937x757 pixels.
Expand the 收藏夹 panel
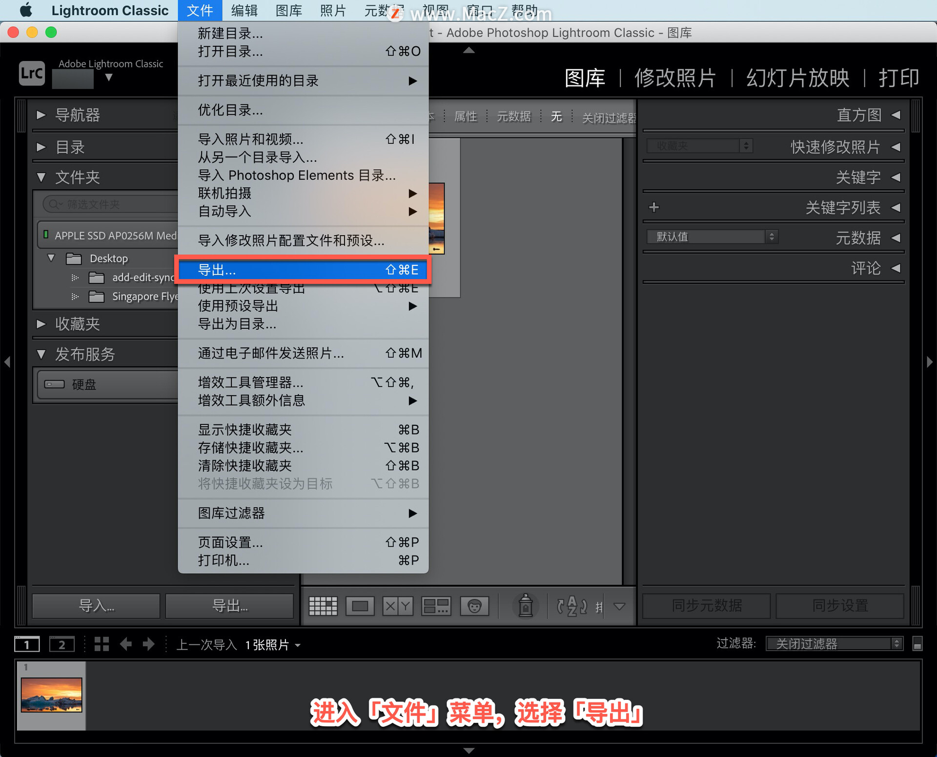click(x=41, y=324)
